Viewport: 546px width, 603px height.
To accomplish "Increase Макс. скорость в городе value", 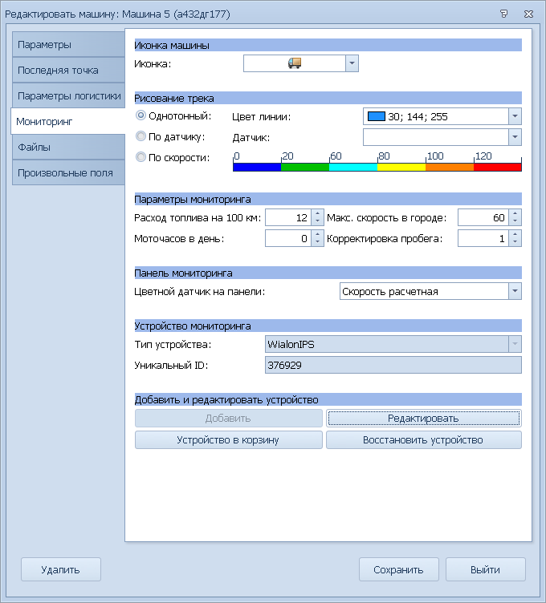I will [x=515, y=214].
